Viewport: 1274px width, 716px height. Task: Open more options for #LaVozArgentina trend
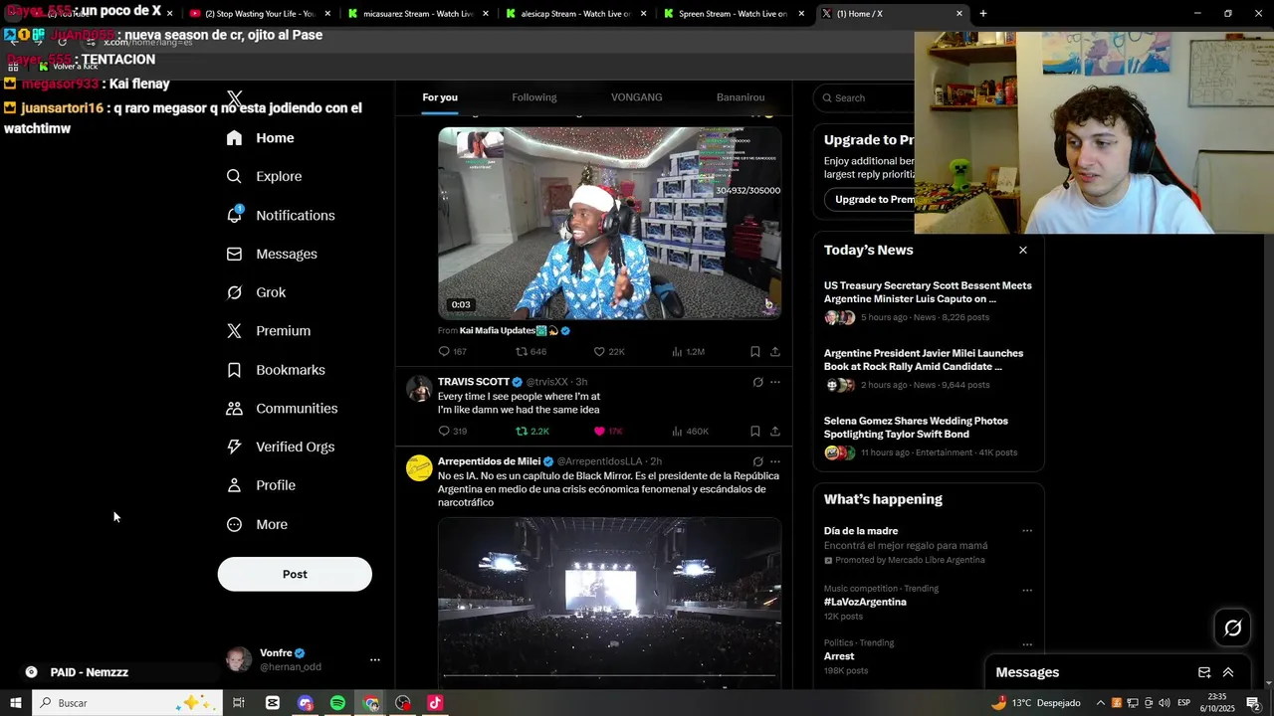pyautogui.click(x=1027, y=589)
